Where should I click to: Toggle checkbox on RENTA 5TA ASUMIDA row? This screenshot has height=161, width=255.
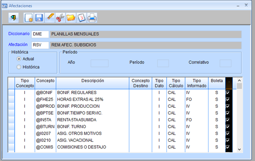click(x=228, y=120)
